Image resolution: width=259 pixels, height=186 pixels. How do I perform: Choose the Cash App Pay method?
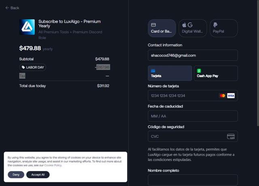(216, 73)
